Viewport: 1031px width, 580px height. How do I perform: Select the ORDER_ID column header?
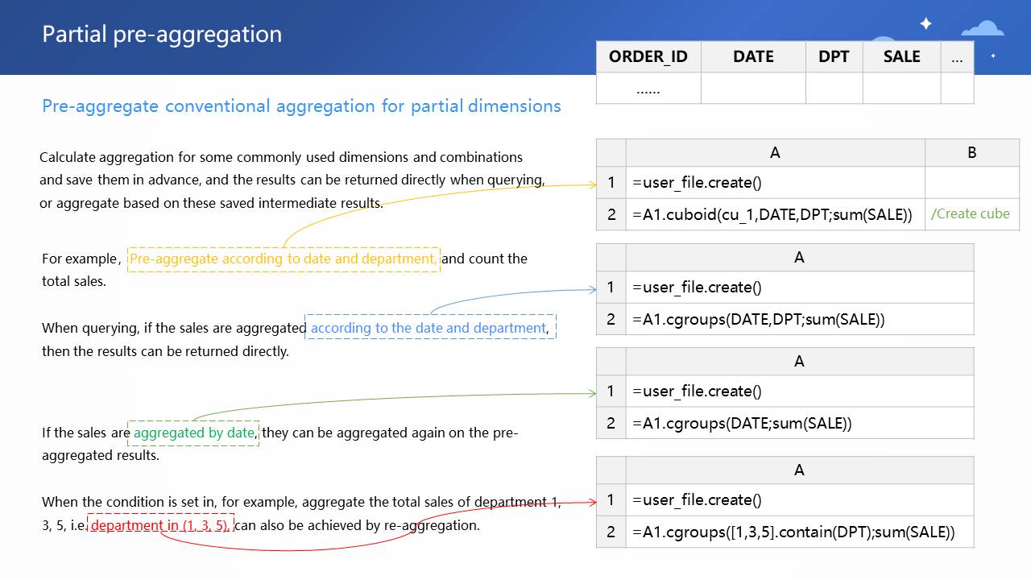[x=648, y=57]
